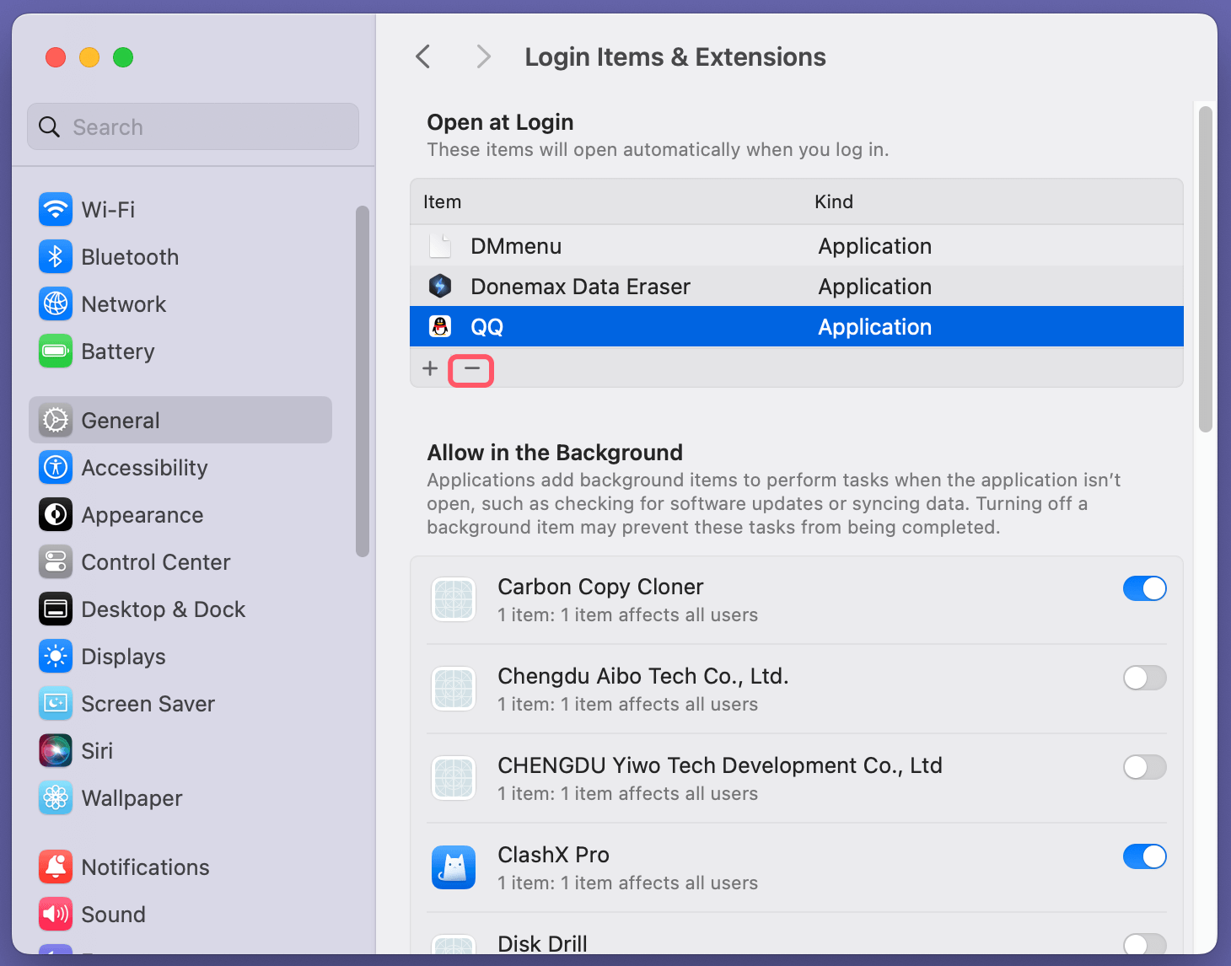Open Desktop & Dock settings
The width and height of the screenshot is (1231, 966).
pyautogui.click(x=163, y=609)
